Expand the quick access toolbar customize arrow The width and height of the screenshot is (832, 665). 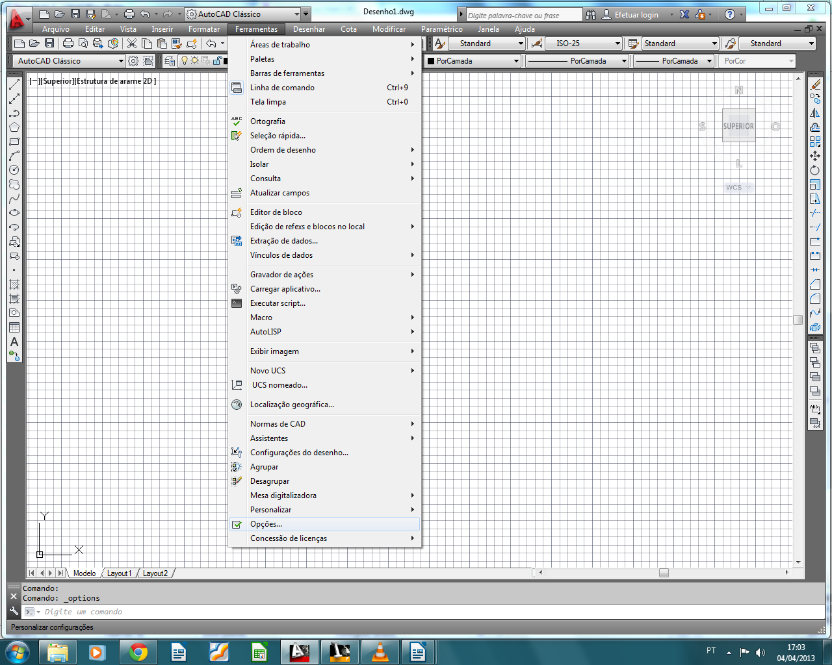pos(306,14)
